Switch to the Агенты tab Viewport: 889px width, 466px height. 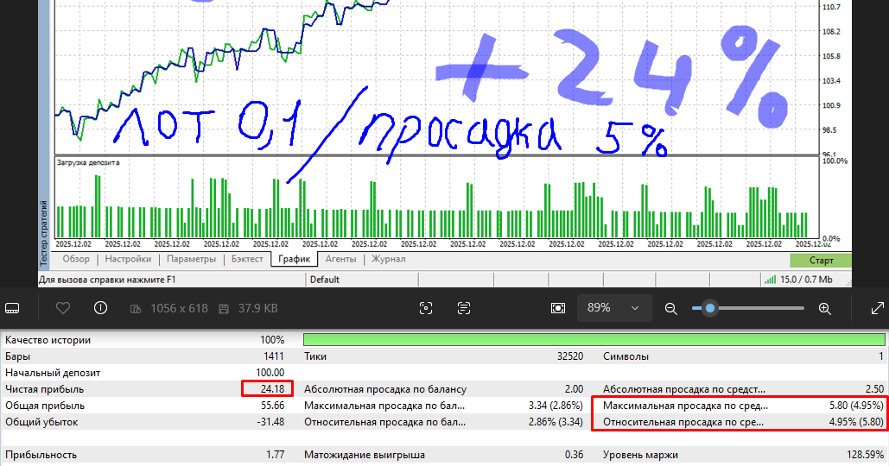coord(340,259)
